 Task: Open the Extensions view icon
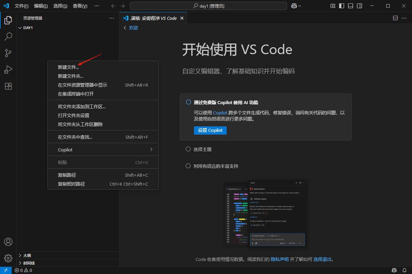[x=8, y=86]
